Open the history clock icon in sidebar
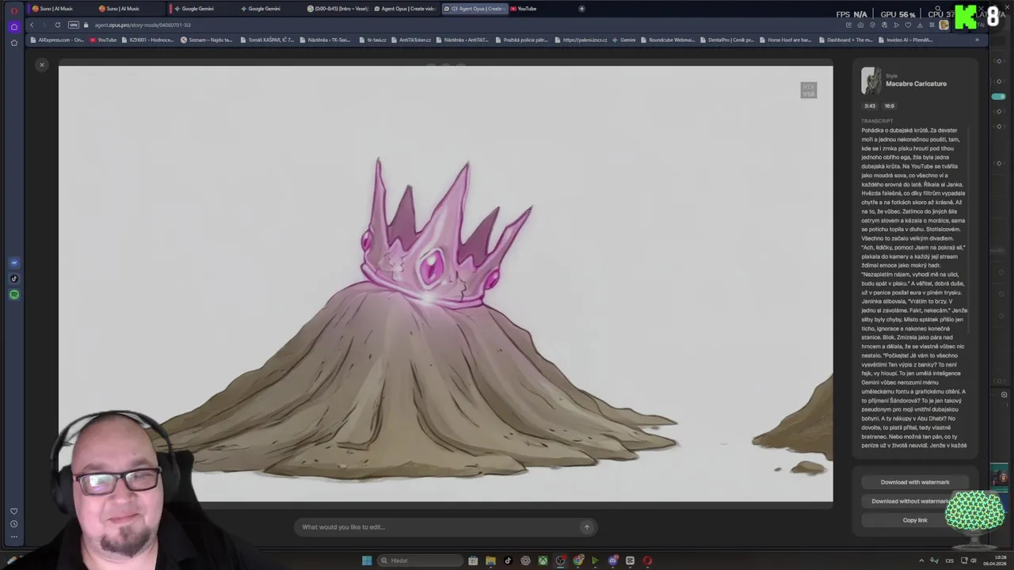Screen dimensions: 1014x570 [13, 524]
